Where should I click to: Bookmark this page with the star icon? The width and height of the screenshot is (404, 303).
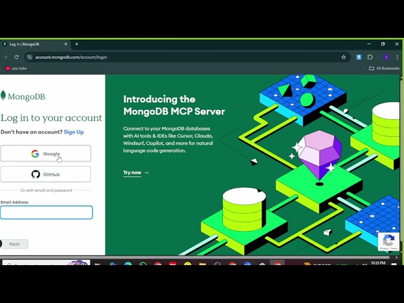coord(343,57)
